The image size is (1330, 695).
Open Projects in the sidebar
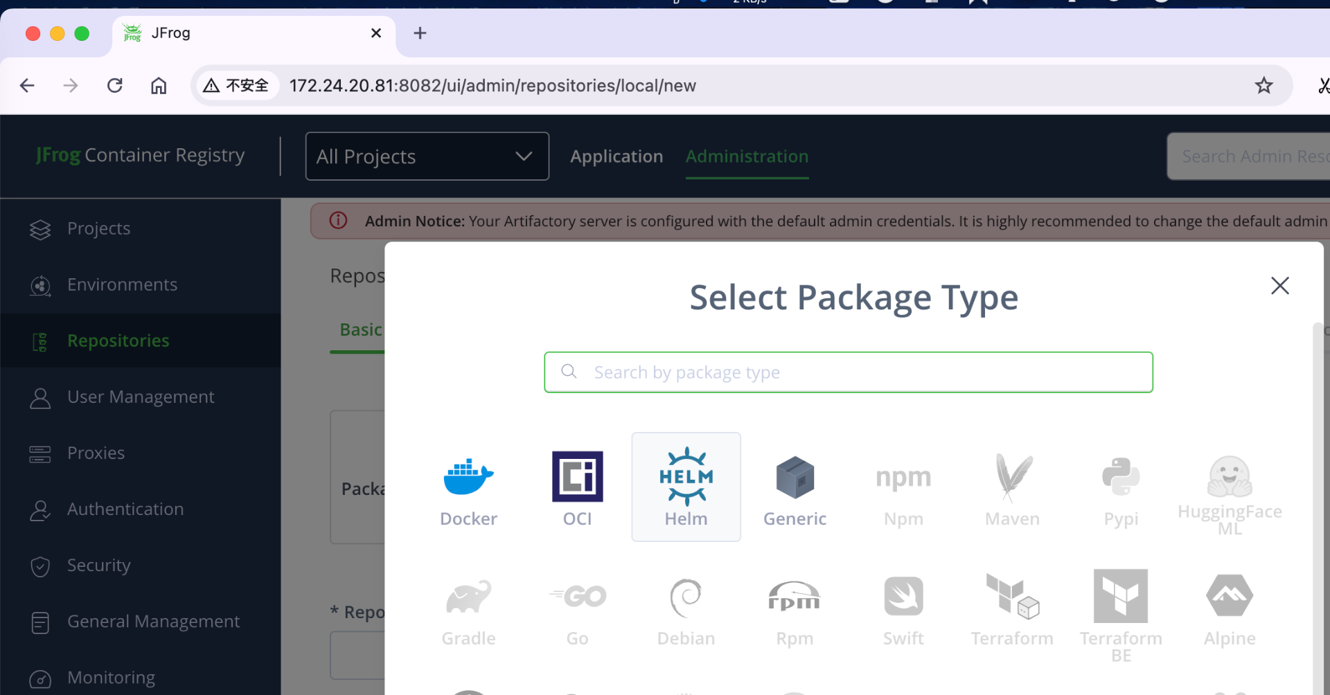point(98,228)
